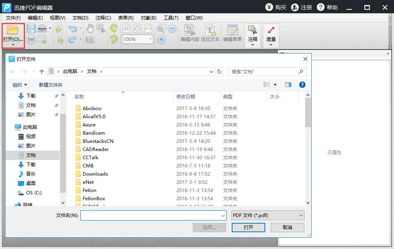Click the help question mark icon in dialog
This screenshot has height=249, width=394.
[302, 85]
